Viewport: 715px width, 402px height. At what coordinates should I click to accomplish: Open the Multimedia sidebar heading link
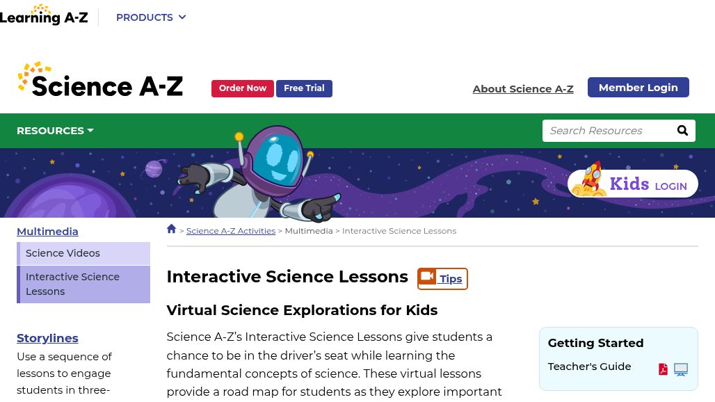point(47,232)
